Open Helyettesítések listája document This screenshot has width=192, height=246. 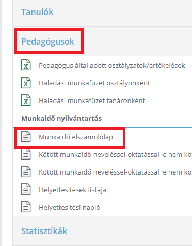coord(72,190)
